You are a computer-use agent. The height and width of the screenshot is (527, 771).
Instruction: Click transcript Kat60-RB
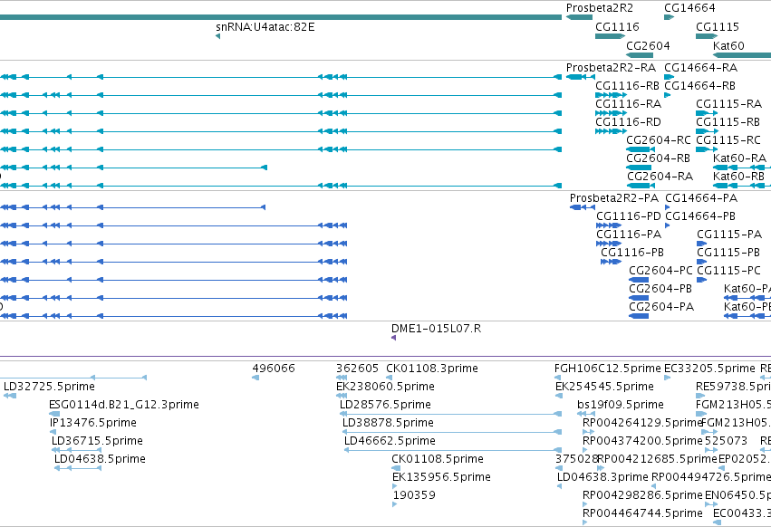coord(742,186)
